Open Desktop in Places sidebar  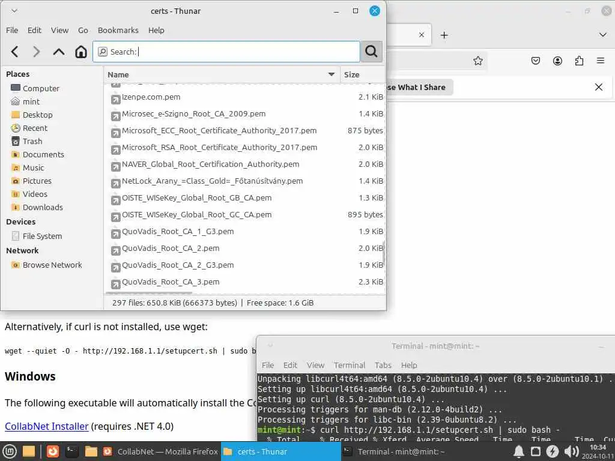coord(37,115)
